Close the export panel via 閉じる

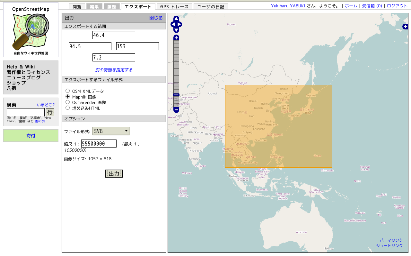pyautogui.click(x=156, y=18)
